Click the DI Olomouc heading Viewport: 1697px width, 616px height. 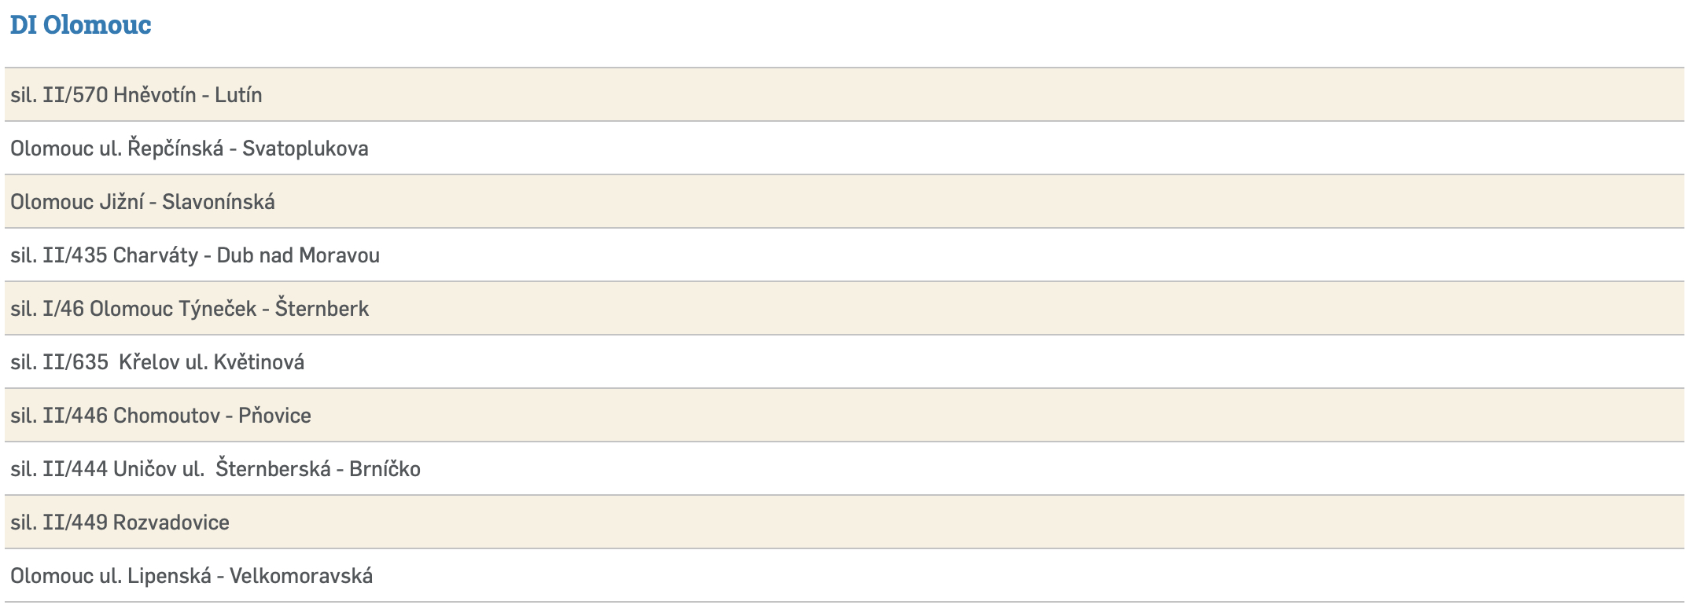[x=80, y=25]
